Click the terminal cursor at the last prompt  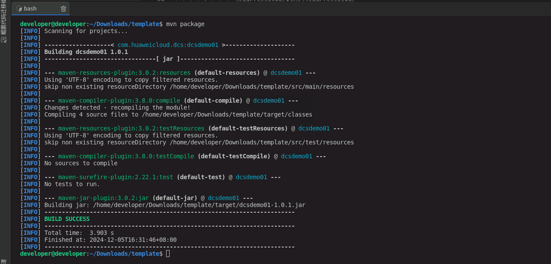[168, 254]
